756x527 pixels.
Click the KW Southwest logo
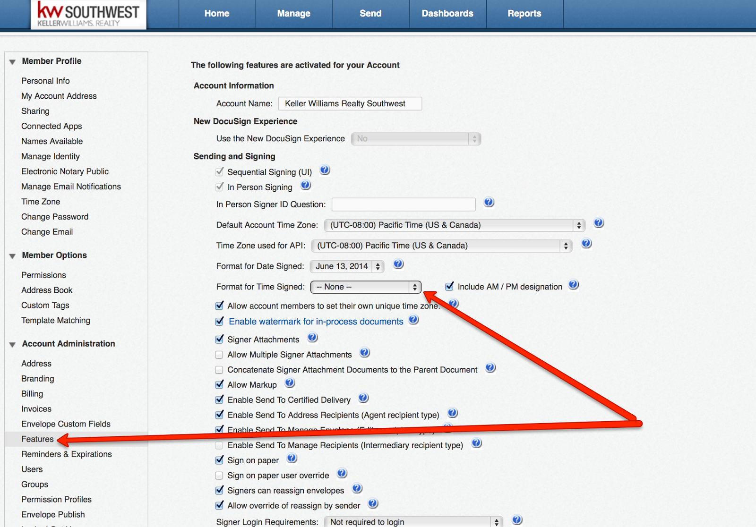click(x=88, y=14)
